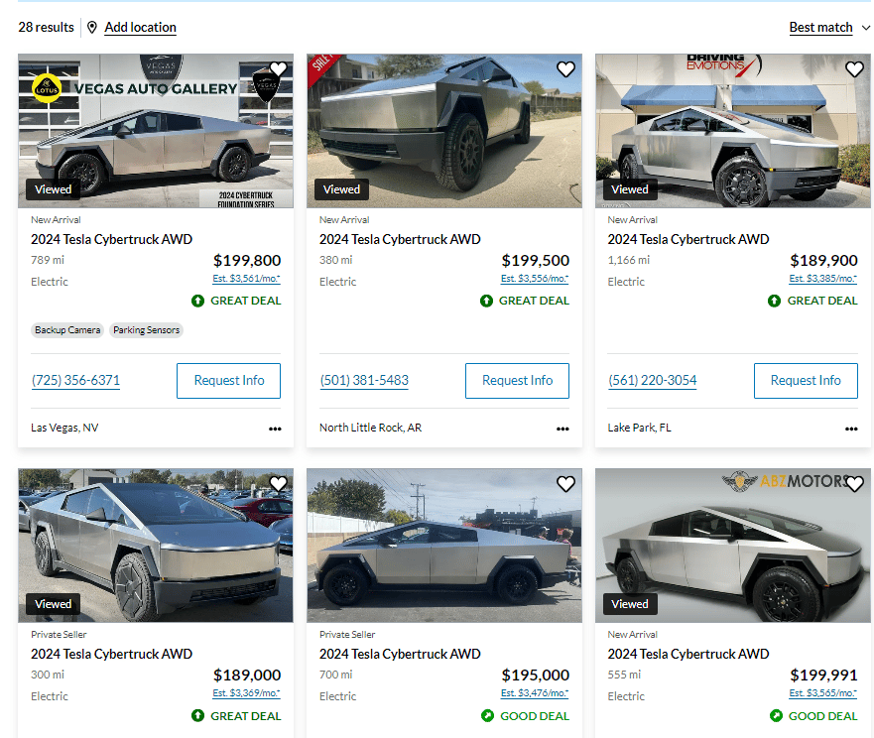Click the Add location link
The image size is (874, 738).
140,28
